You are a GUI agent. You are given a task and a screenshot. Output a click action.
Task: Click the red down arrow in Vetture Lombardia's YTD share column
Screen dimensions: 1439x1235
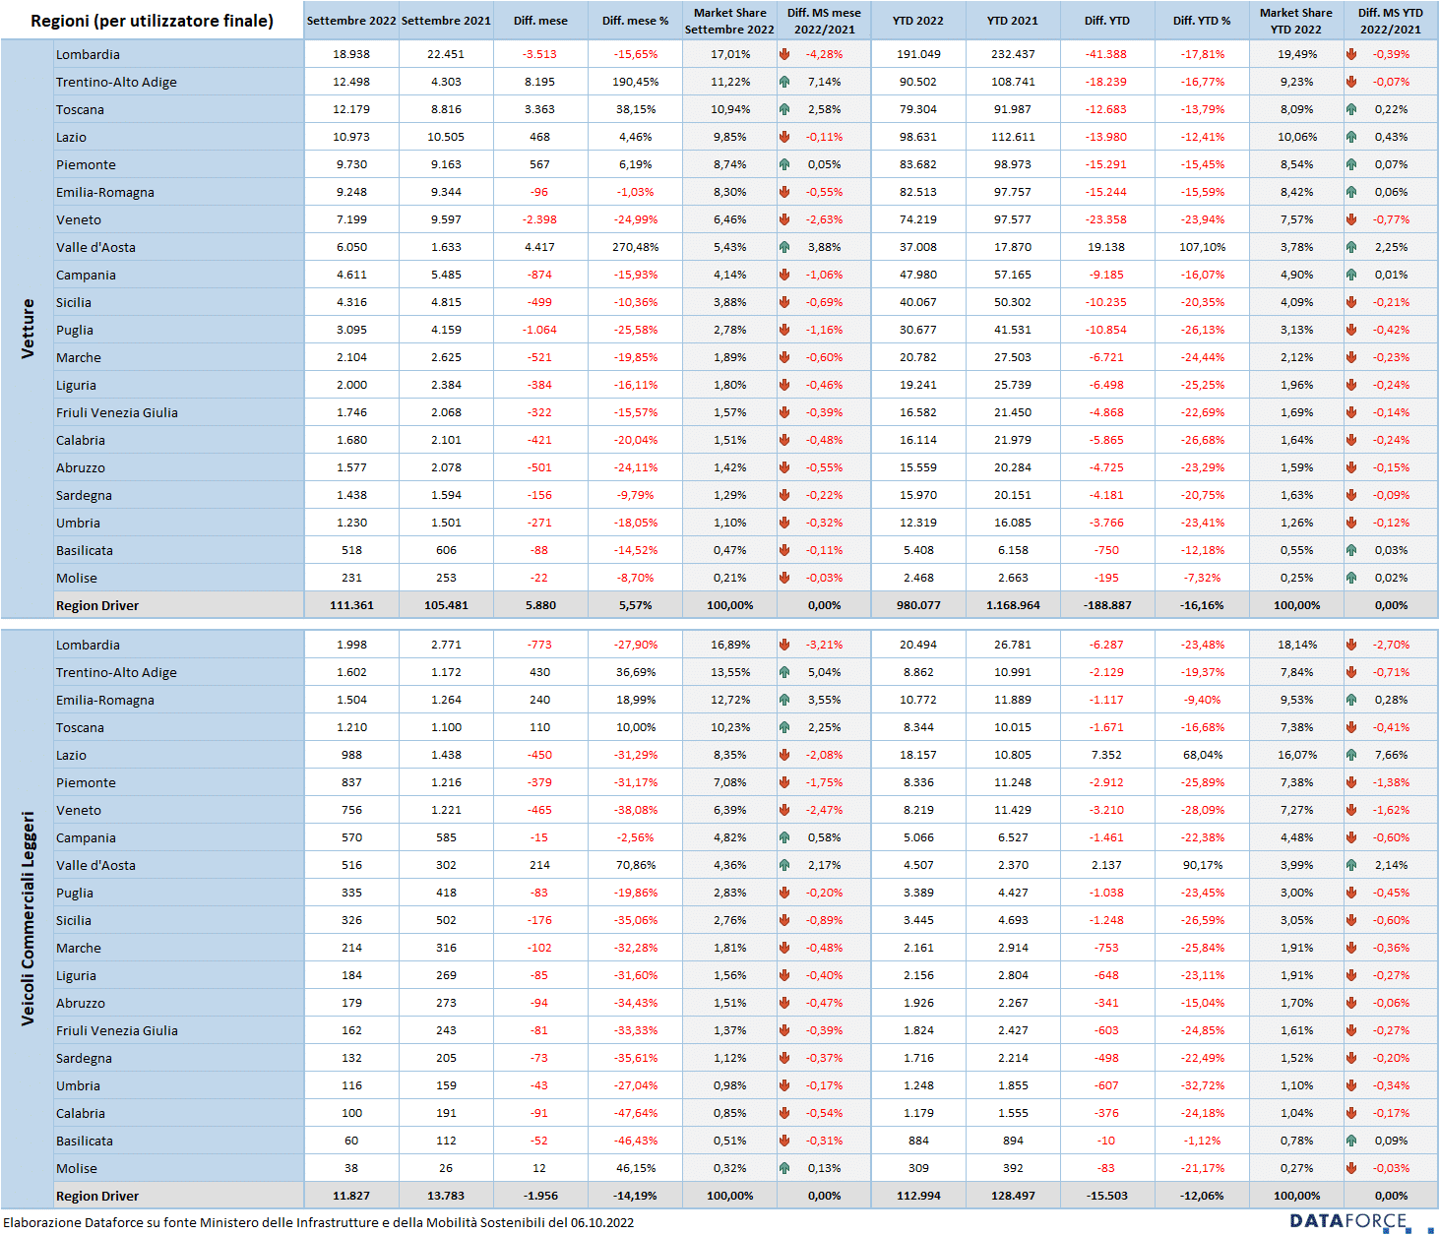point(1351,54)
